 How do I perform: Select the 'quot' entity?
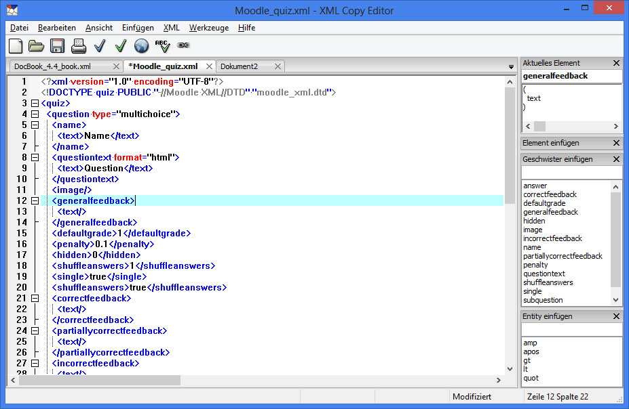pos(531,378)
